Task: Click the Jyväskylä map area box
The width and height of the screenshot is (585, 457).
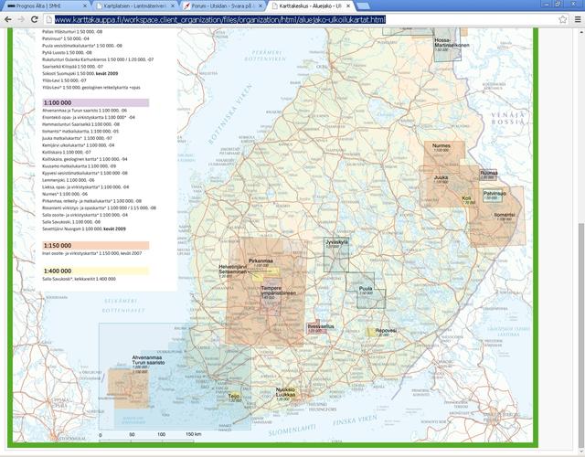Action: point(336,254)
